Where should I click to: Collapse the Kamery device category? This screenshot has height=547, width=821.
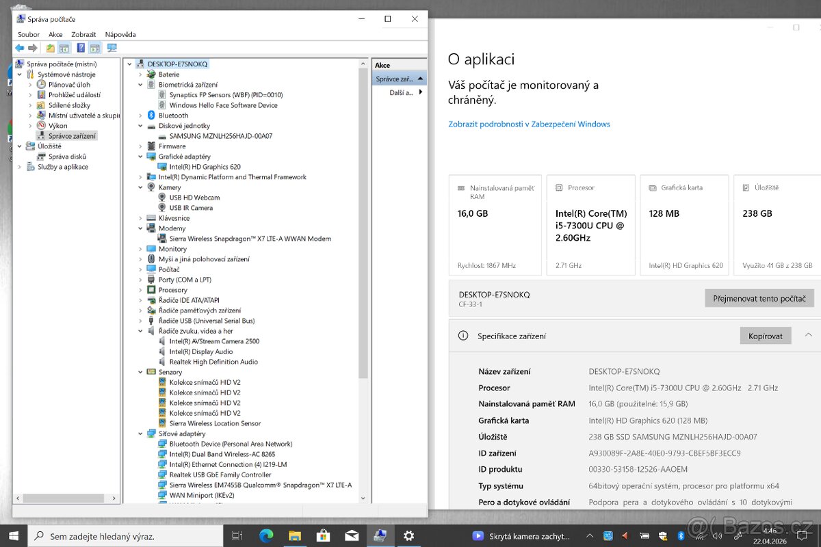[x=141, y=187]
